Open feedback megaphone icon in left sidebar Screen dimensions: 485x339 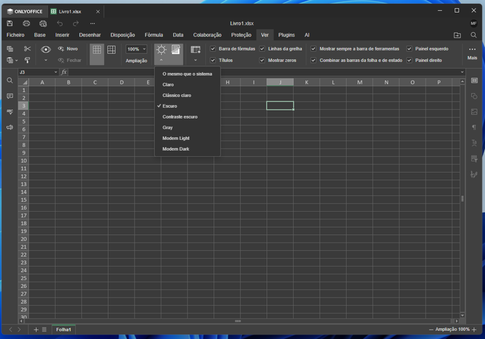pyautogui.click(x=10, y=127)
